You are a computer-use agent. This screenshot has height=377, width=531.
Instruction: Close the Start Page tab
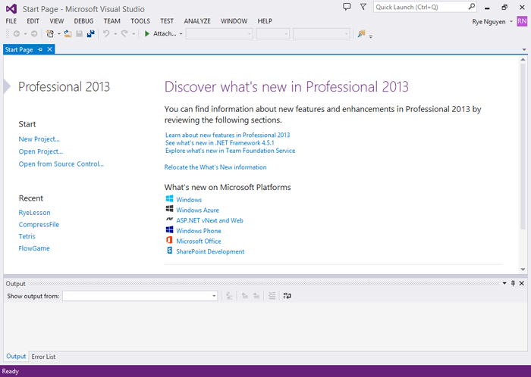50,49
